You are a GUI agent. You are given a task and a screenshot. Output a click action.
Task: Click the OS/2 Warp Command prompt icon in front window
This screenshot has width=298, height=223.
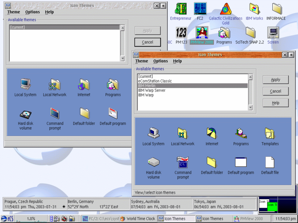point(183,162)
